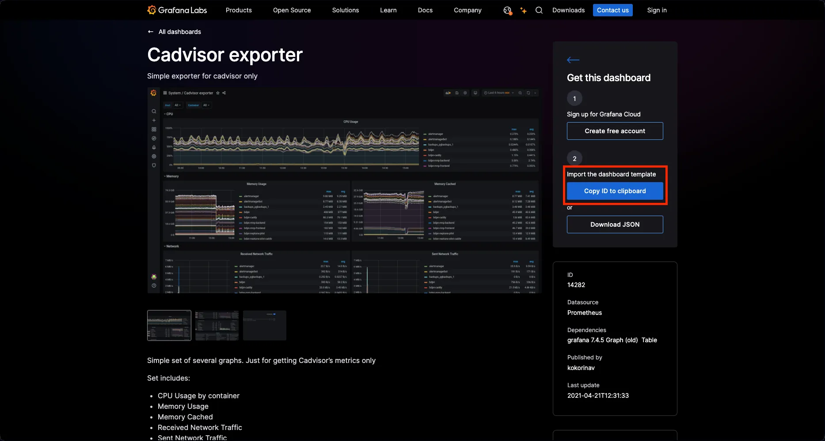Viewport: 825px width, 441px height.
Task: Click the Download JSON button
Action: [615, 224]
